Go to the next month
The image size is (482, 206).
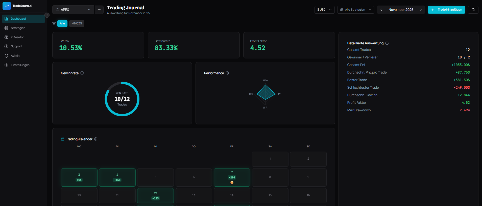point(421,10)
